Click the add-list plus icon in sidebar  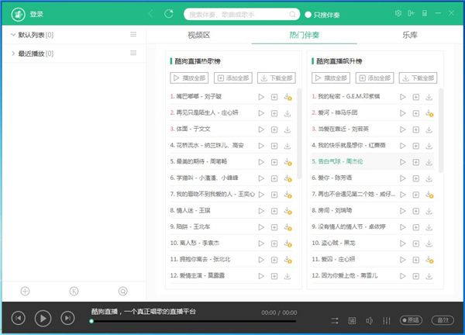coord(25,291)
